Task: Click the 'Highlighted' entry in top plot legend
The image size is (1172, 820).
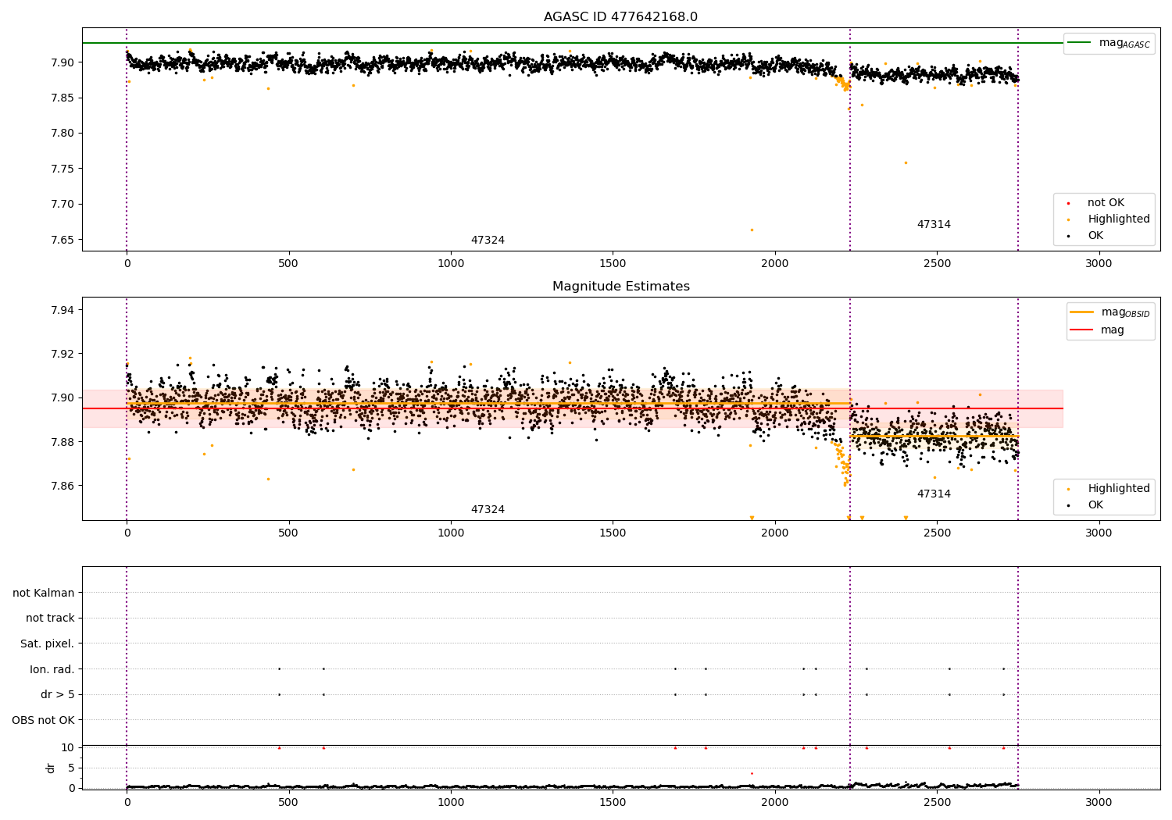Action: pos(1109,219)
